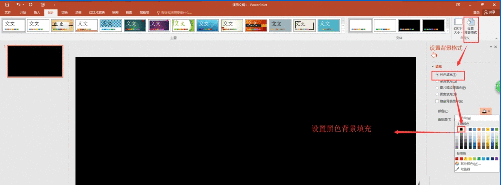Collapse the ribbon with chevron arrow
The width and height of the screenshot is (501, 185).
(x=496, y=38)
